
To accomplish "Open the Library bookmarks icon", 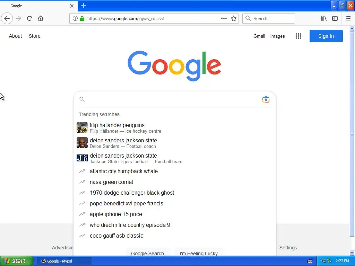I will click(324, 18).
